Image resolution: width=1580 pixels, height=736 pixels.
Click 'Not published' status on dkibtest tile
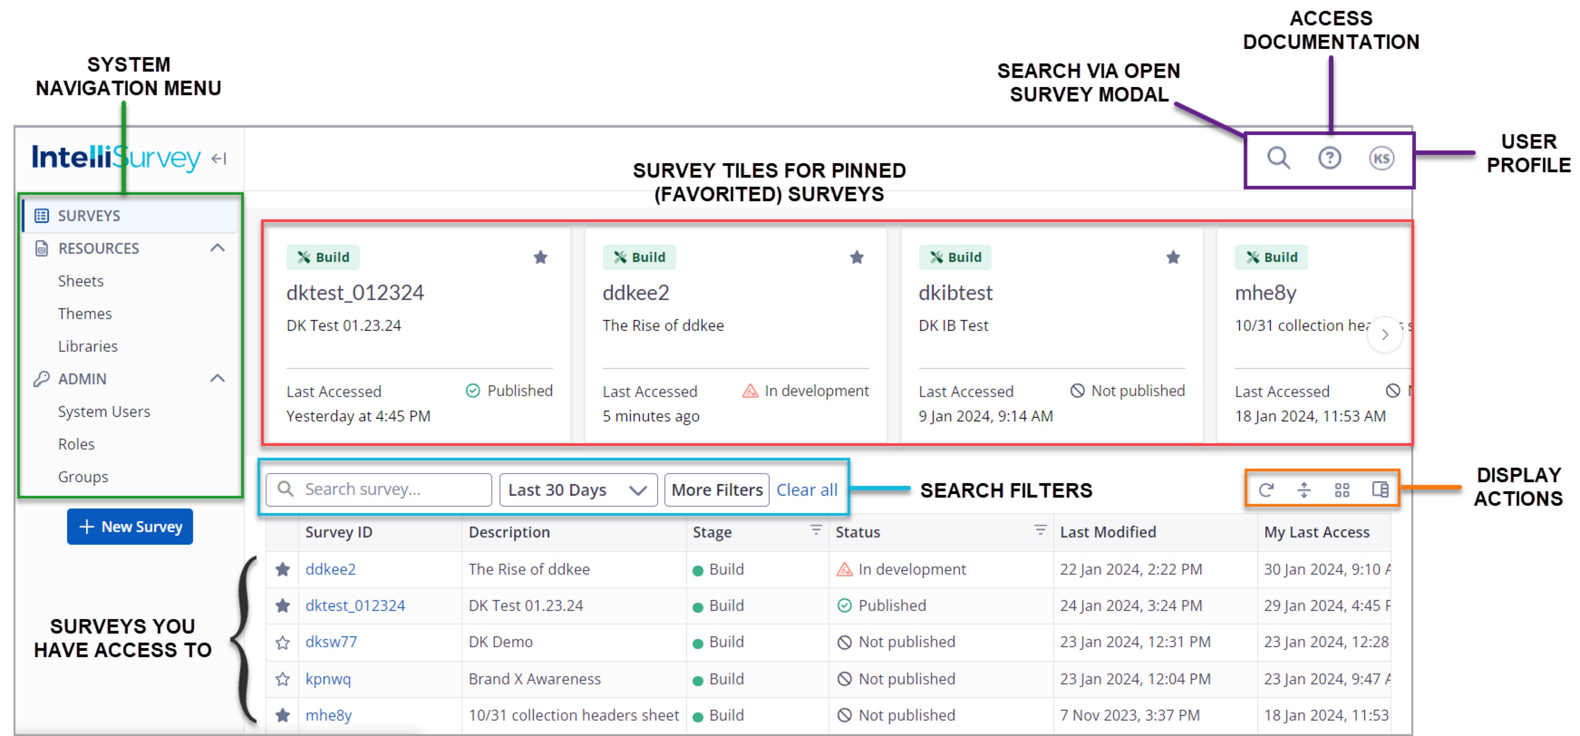(x=1127, y=391)
